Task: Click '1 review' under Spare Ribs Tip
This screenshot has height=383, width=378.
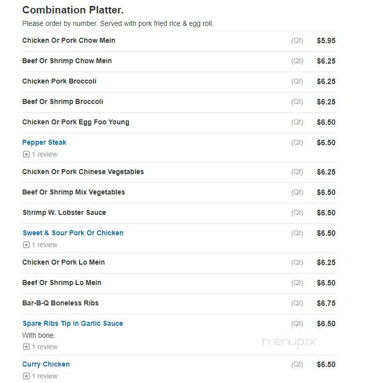Action: point(45,347)
